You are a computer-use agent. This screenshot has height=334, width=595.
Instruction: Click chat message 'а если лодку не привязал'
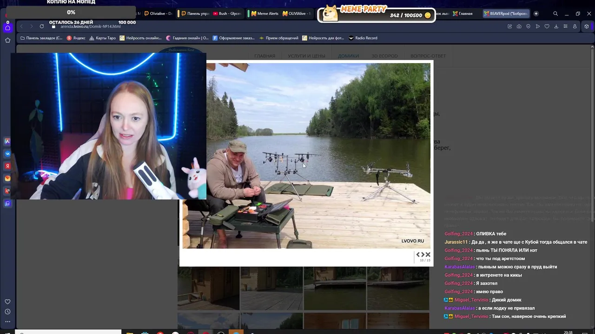coord(506,308)
